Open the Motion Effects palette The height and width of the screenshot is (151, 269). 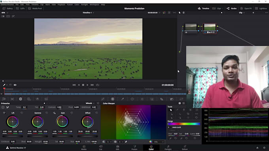tap(46, 99)
